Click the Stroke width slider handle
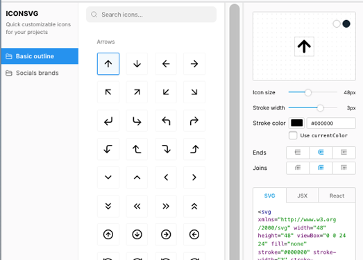 click(x=320, y=107)
